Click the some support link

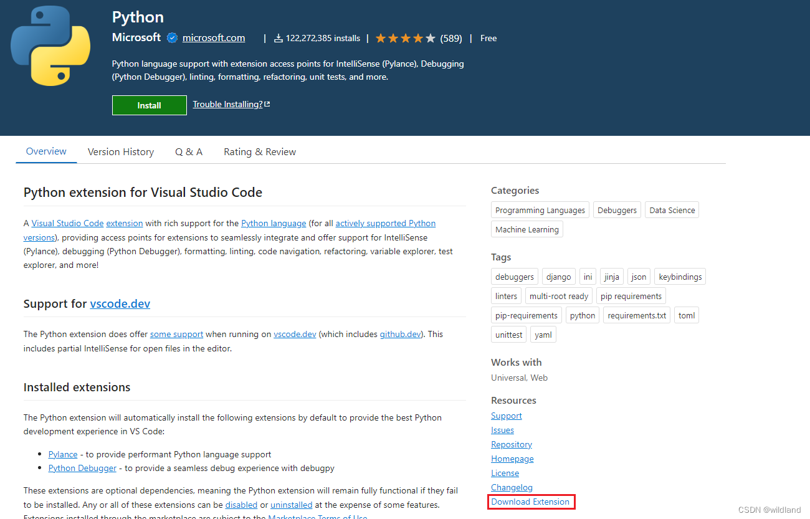(x=176, y=334)
